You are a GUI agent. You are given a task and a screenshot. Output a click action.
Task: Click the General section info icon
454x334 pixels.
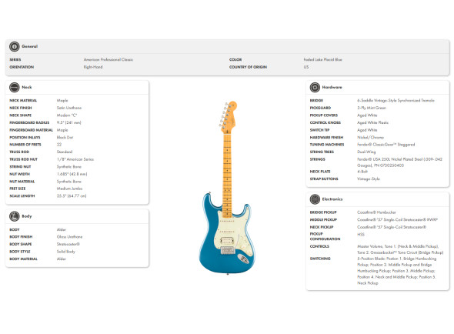(x=14, y=46)
